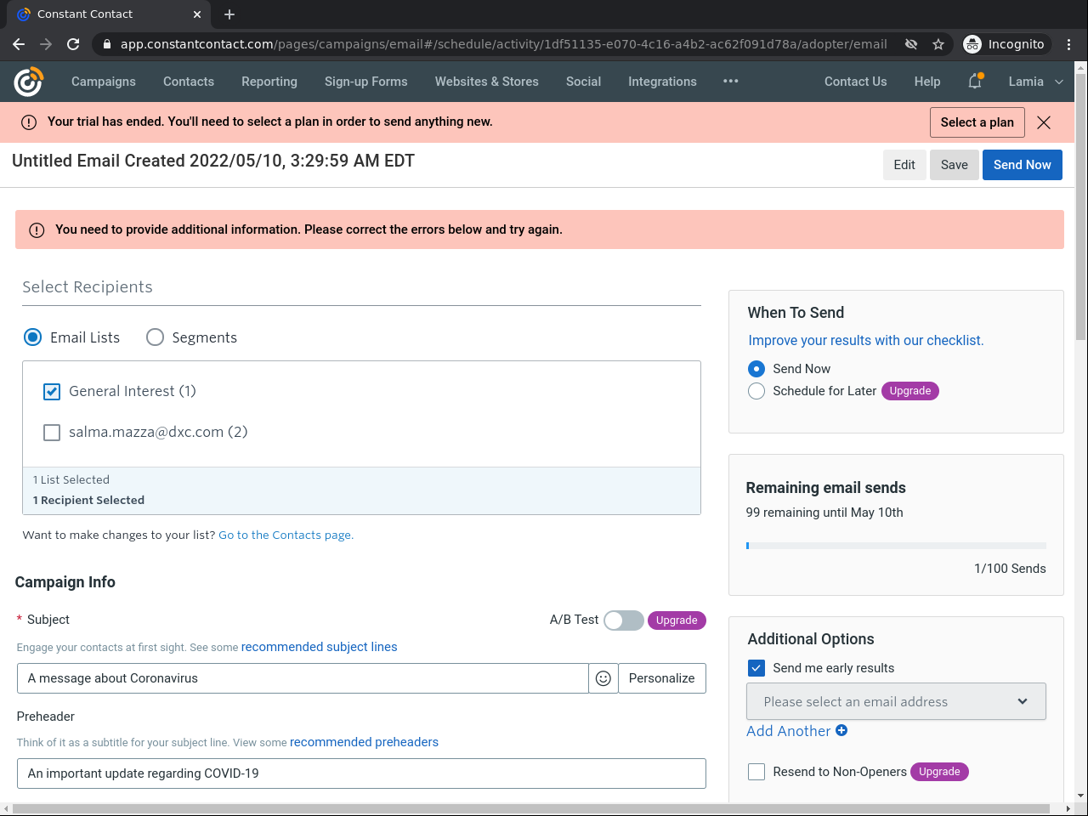This screenshot has height=816, width=1088.
Task: Select the Segments radio button
Action: [x=155, y=337]
